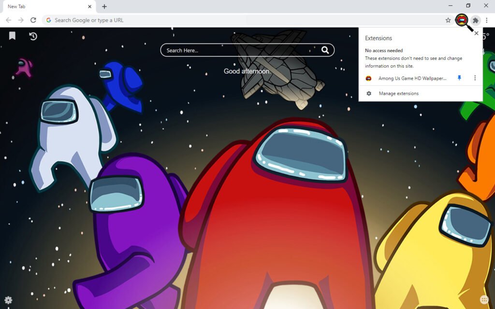Bookmark this tab with the star icon
This screenshot has height=309, width=495.
pos(448,20)
